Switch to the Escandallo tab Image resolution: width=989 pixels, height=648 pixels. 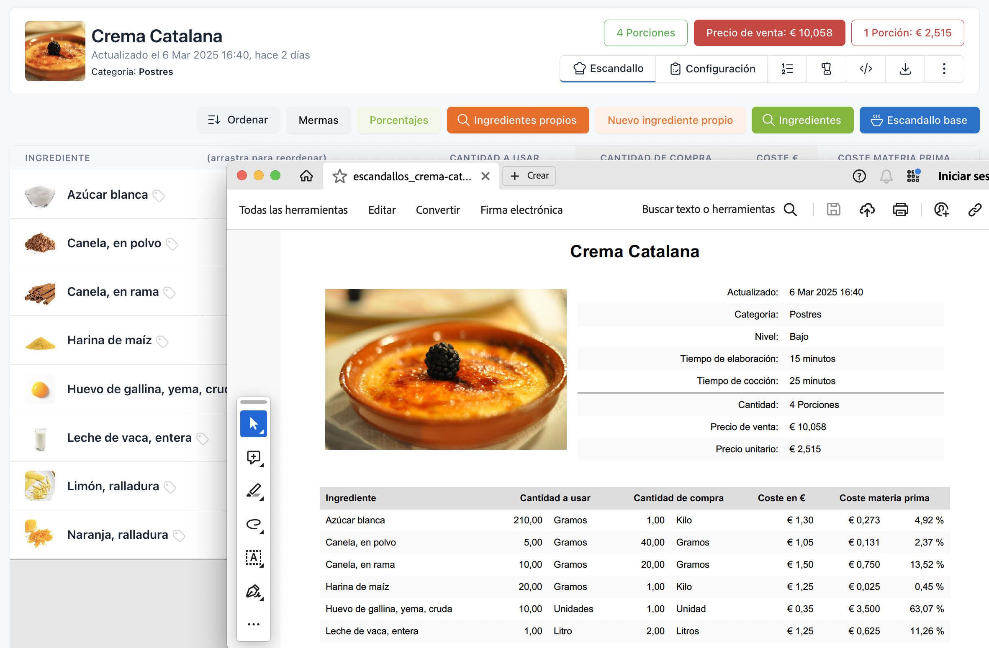pyautogui.click(x=608, y=69)
